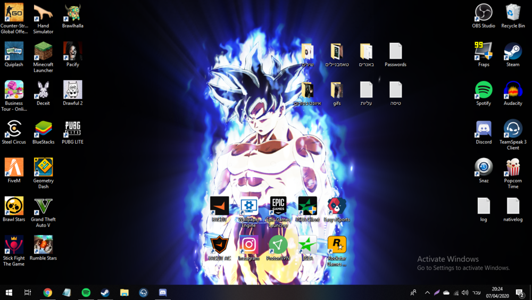The width and height of the screenshot is (532, 300).
Task: Click the Discord desktop shortcut
Action: pyautogui.click(x=483, y=129)
